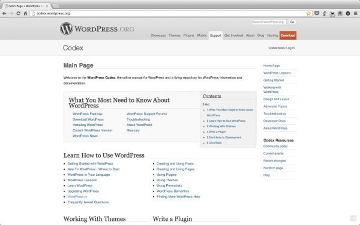This screenshot has height=225, width=360.
Task: Open Current events link
Action: [x=274, y=154]
